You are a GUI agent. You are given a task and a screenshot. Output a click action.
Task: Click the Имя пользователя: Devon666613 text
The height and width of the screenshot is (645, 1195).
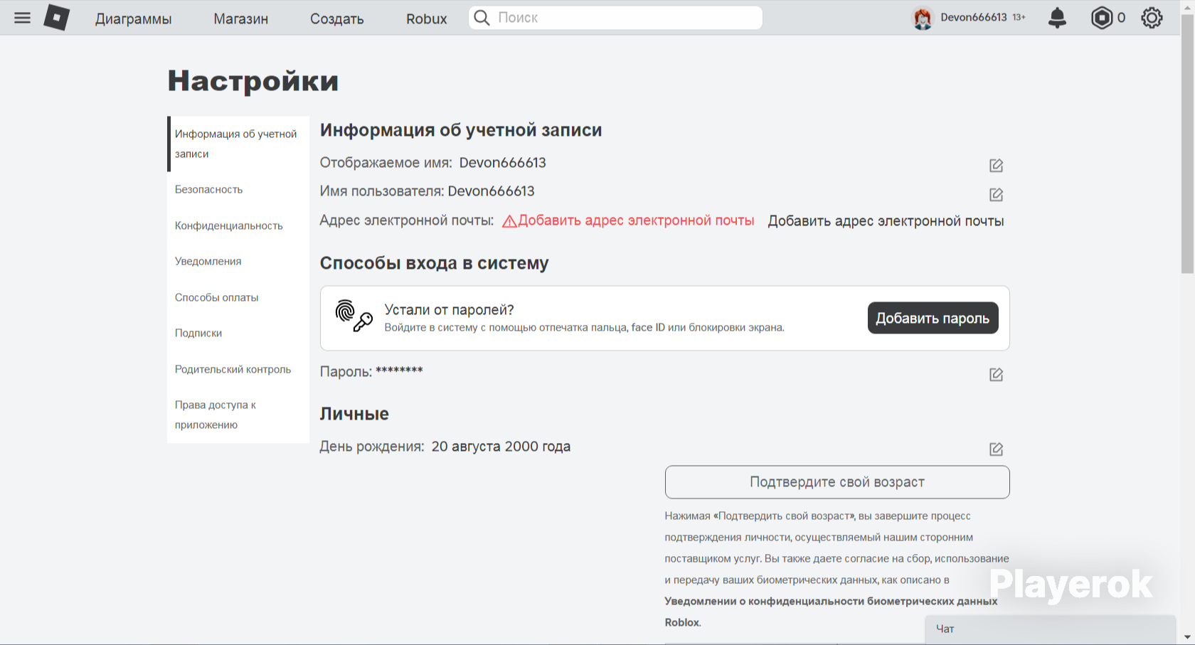[427, 191]
